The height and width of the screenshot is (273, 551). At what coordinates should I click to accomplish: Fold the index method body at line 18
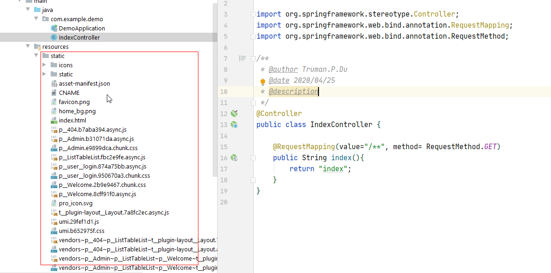[x=253, y=180]
